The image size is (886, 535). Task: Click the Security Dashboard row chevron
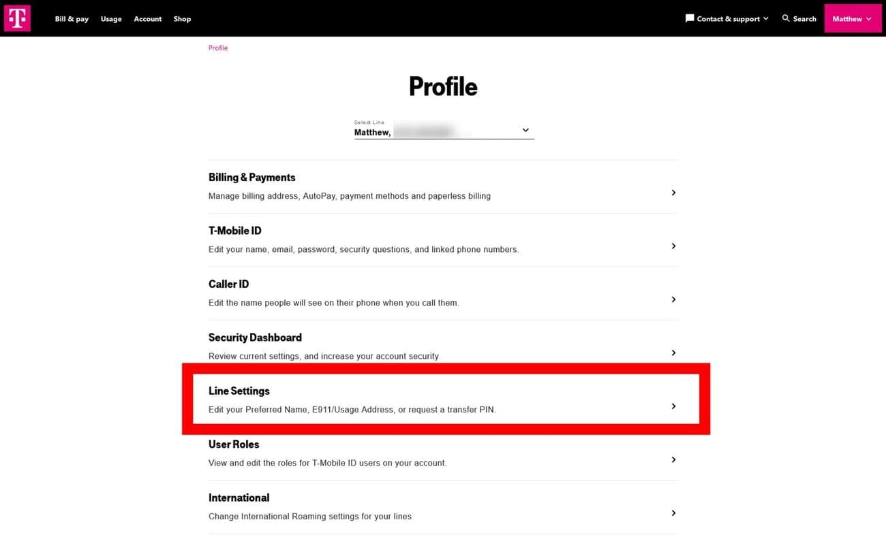[x=673, y=353]
